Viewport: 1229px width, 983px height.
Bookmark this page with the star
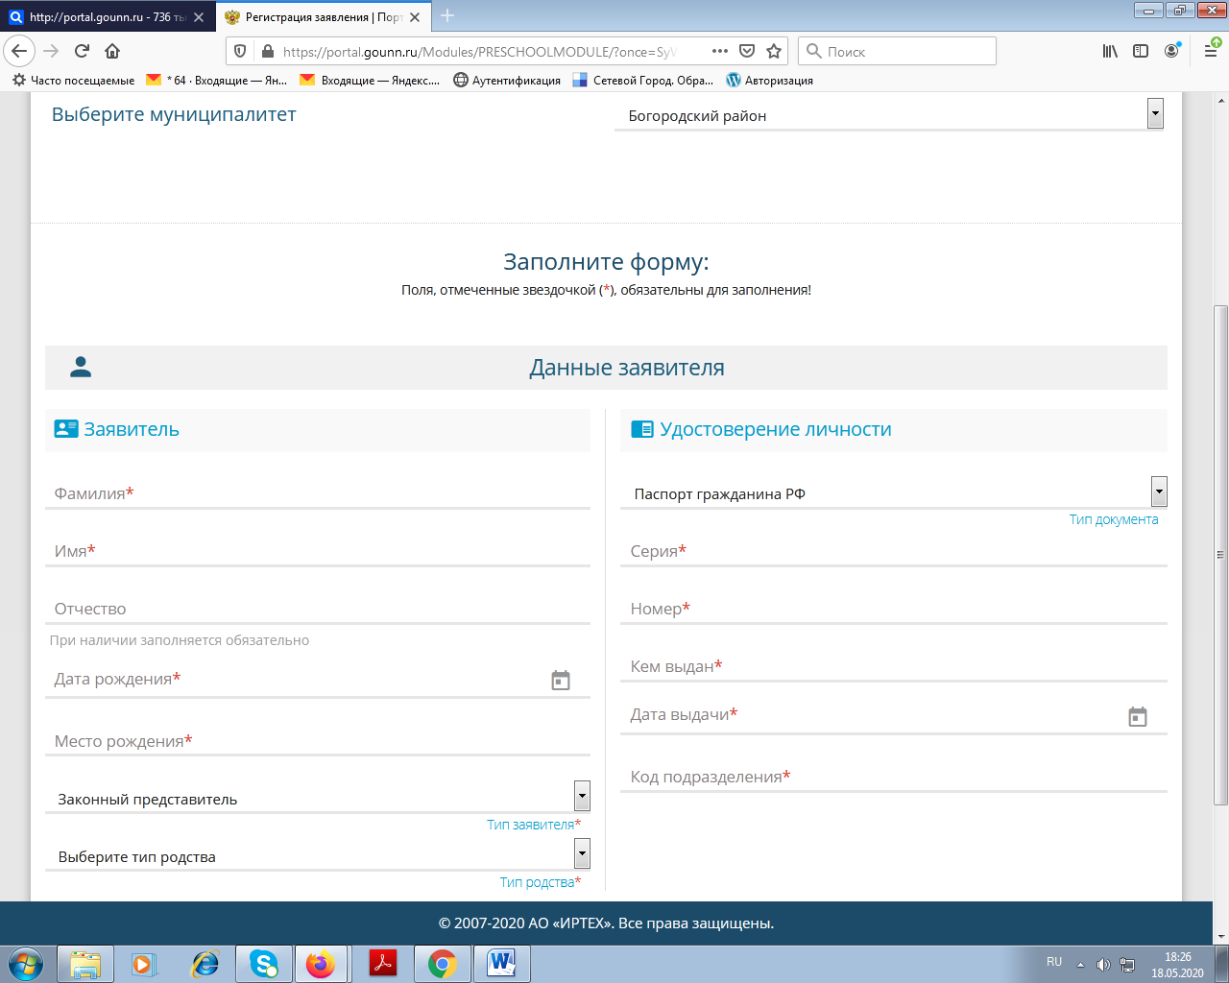tap(774, 52)
